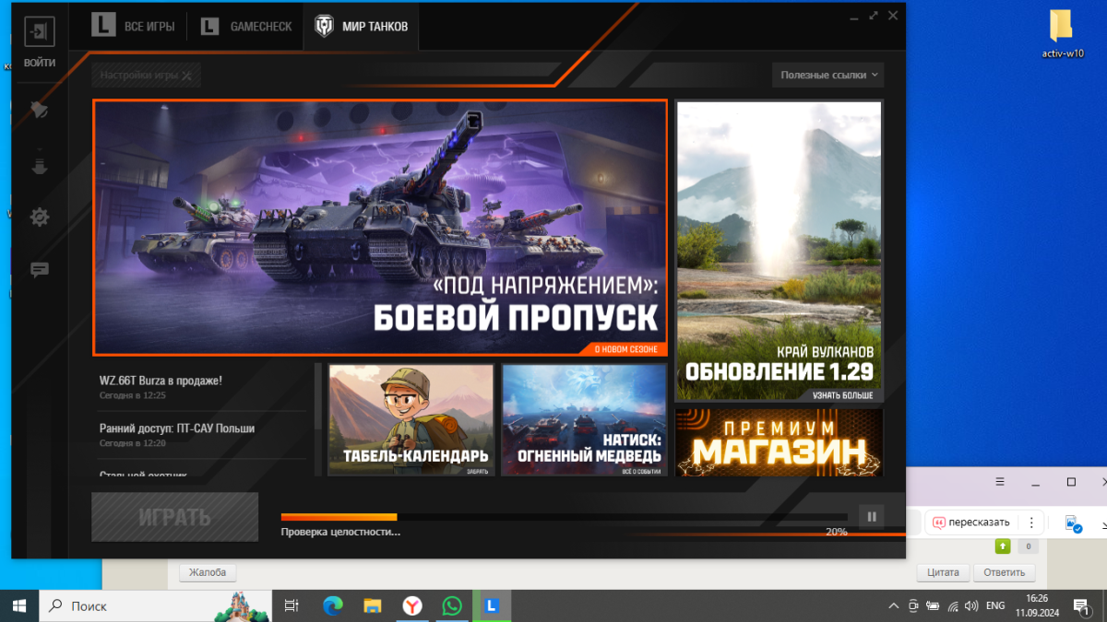
Task: Open the Настройки игры menu
Action: pyautogui.click(x=146, y=76)
